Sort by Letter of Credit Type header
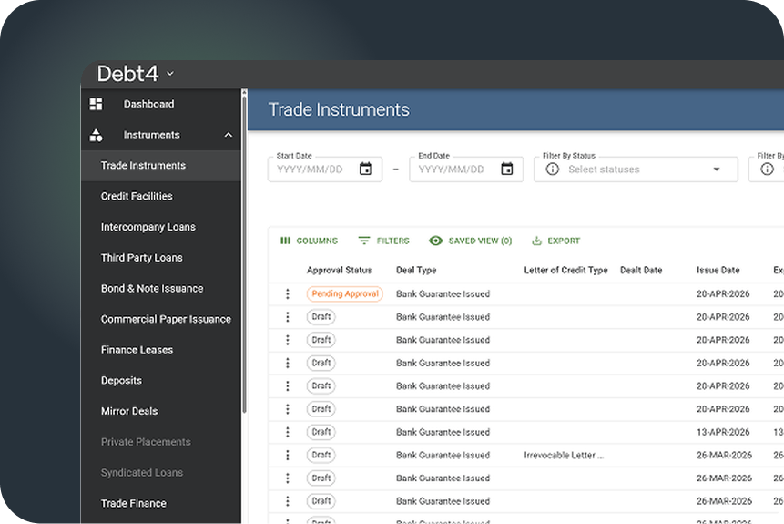 565,271
